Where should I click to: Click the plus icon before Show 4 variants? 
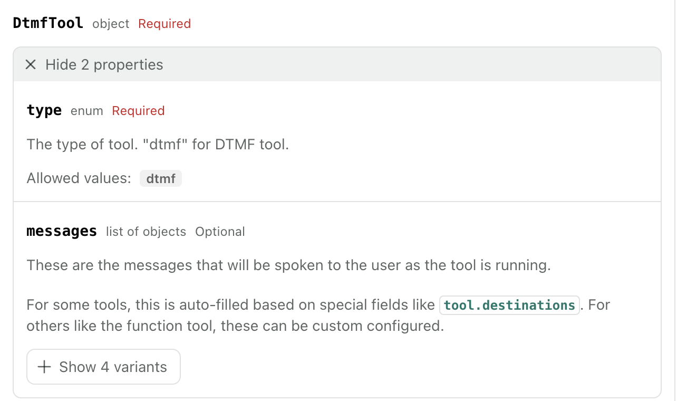pos(45,367)
